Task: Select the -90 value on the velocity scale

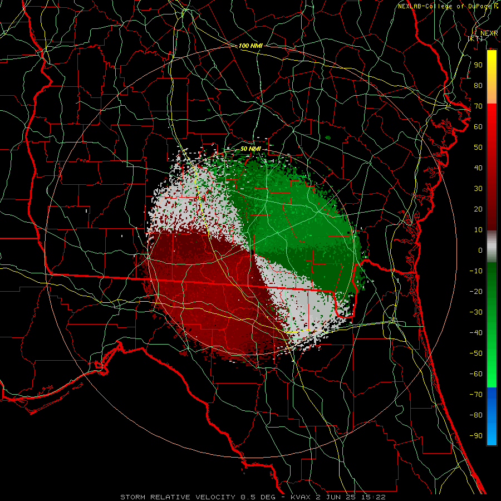Action: (476, 436)
